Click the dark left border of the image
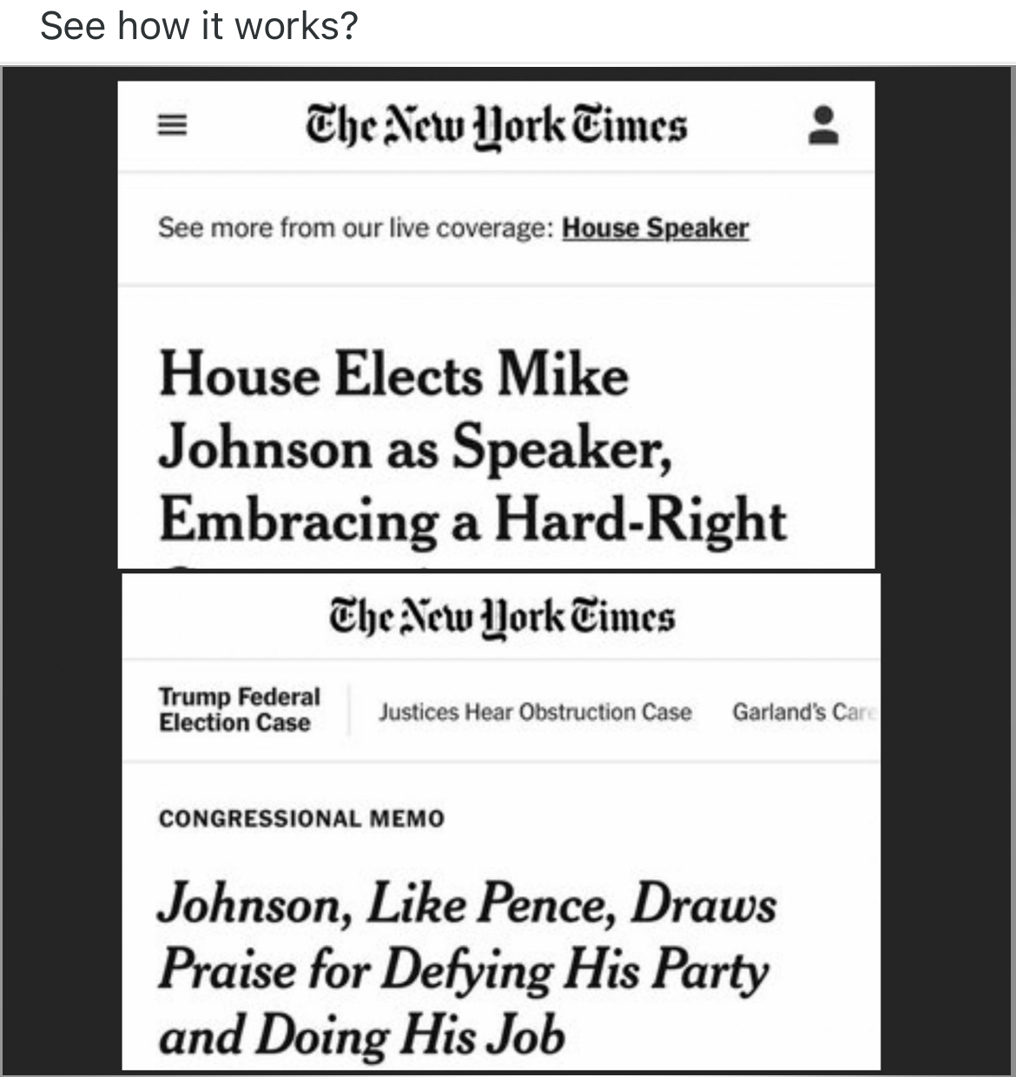Screen dimensions: 1016x1077 point(59,565)
